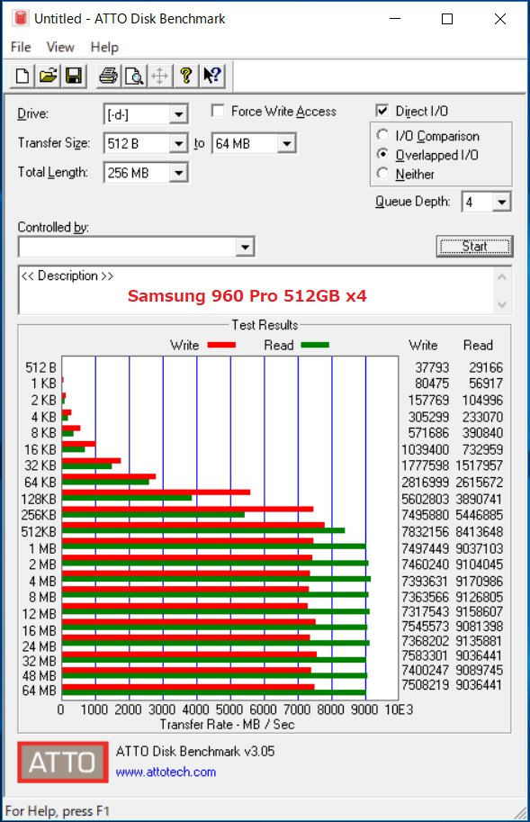
Task: Save benchmark results with floppy icon
Action: [x=74, y=76]
